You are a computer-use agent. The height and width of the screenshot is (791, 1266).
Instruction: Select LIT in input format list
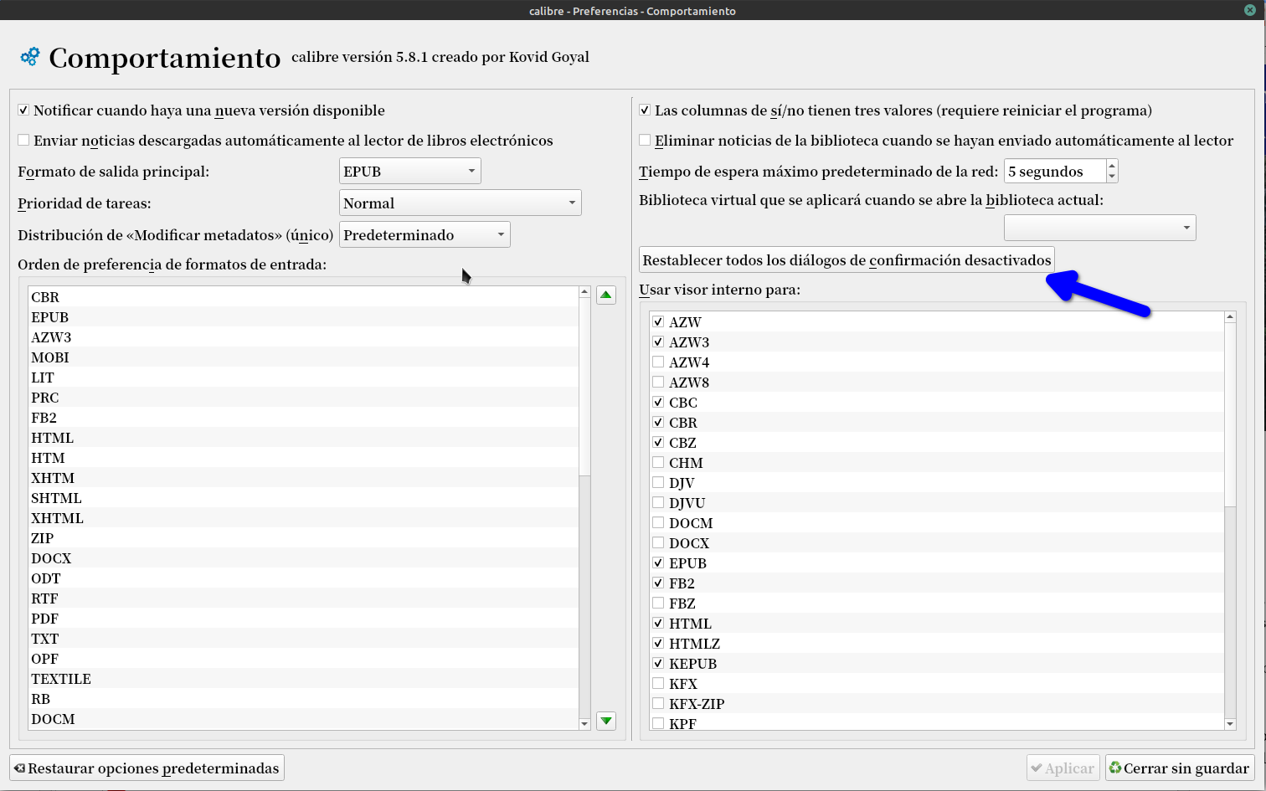pyautogui.click(x=303, y=378)
